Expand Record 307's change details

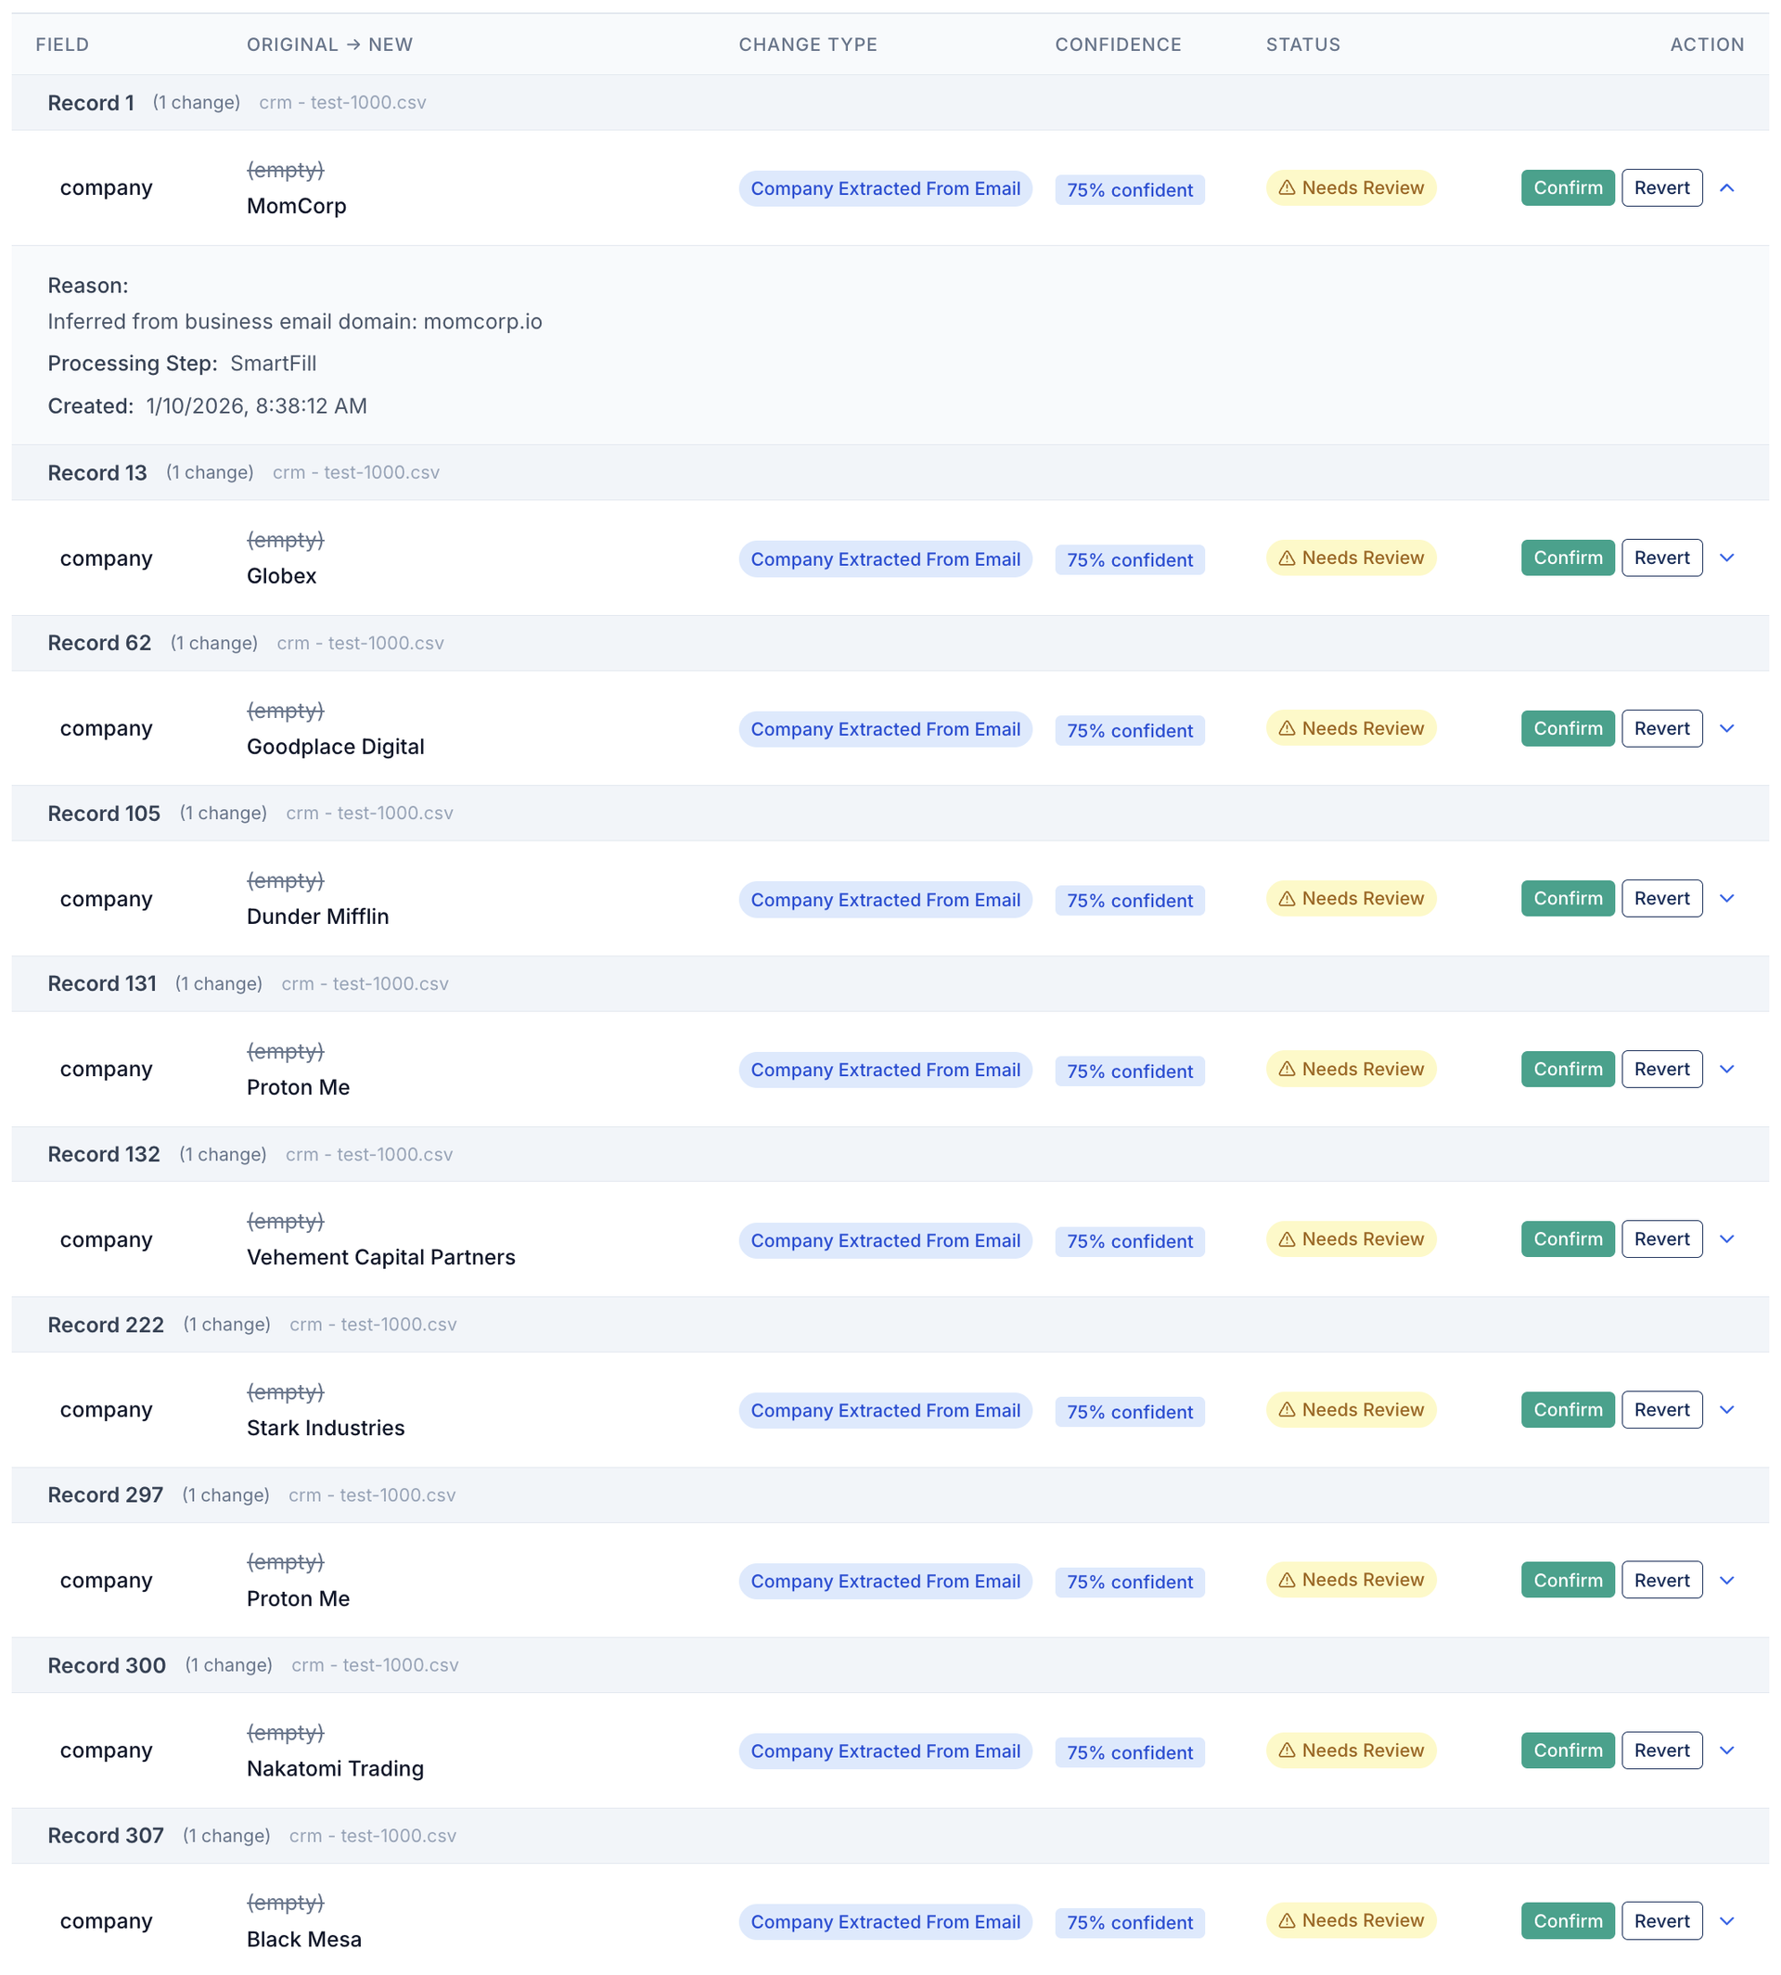point(1727,1921)
